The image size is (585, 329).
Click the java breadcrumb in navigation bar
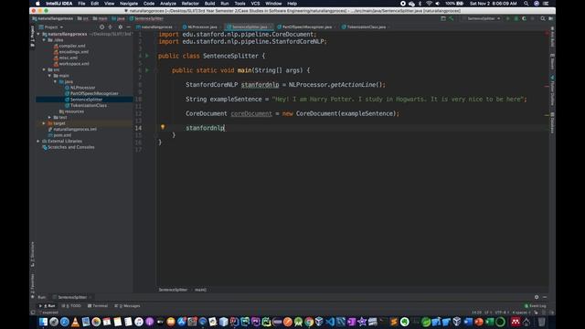click(118, 18)
